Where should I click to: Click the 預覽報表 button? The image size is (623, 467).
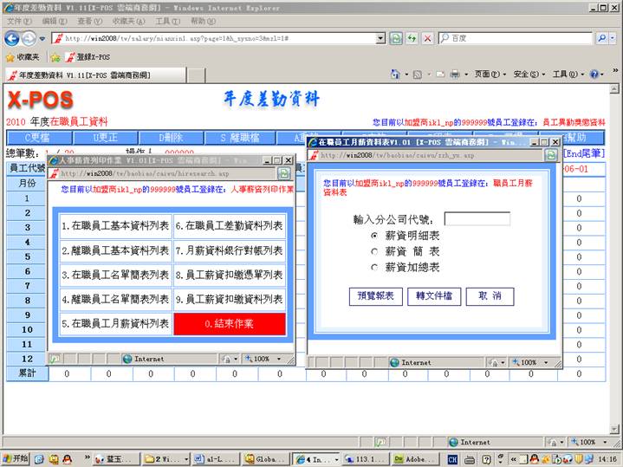tap(375, 296)
